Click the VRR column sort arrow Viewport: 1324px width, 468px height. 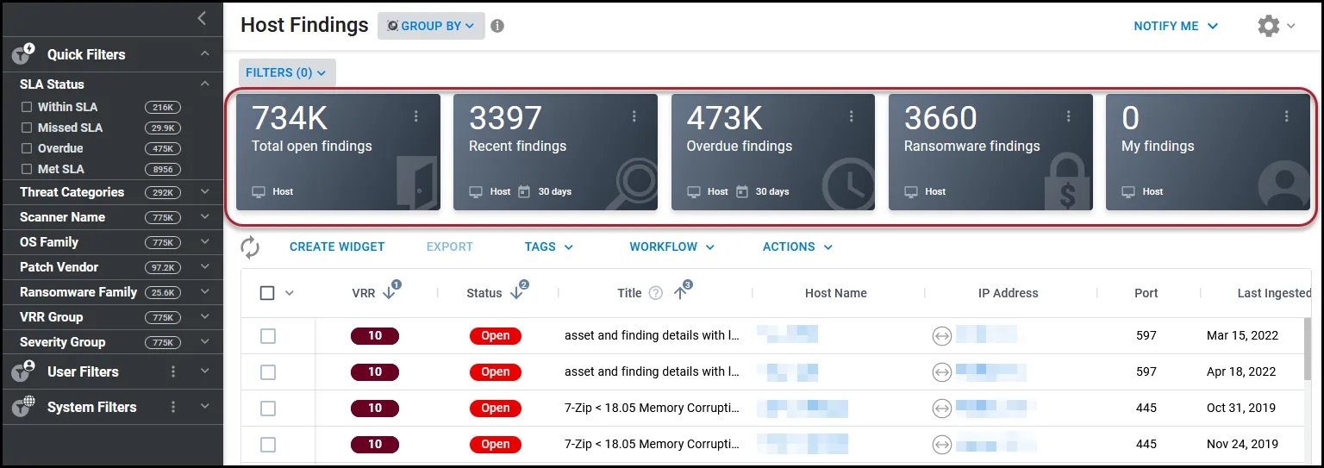click(x=390, y=291)
